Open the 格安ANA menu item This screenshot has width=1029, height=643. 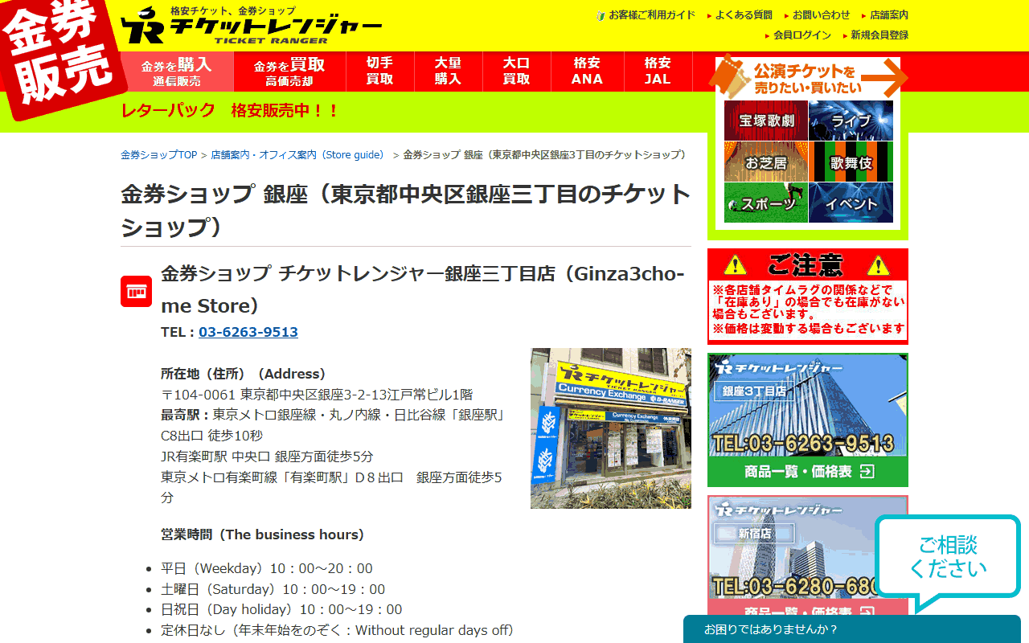tap(587, 72)
